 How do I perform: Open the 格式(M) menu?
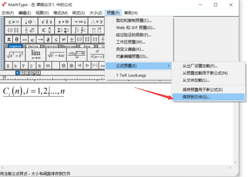coord(60,13)
